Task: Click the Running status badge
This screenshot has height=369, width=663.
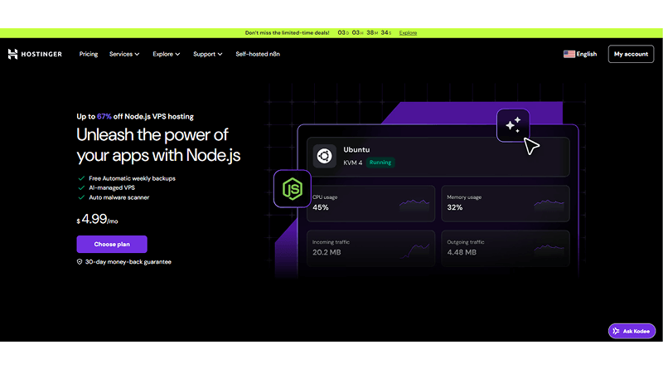Action: point(380,163)
